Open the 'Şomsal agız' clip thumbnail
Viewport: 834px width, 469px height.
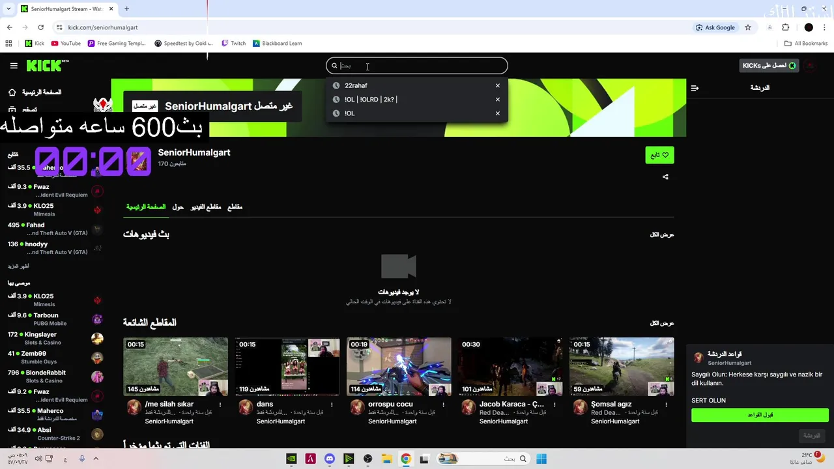point(622,367)
